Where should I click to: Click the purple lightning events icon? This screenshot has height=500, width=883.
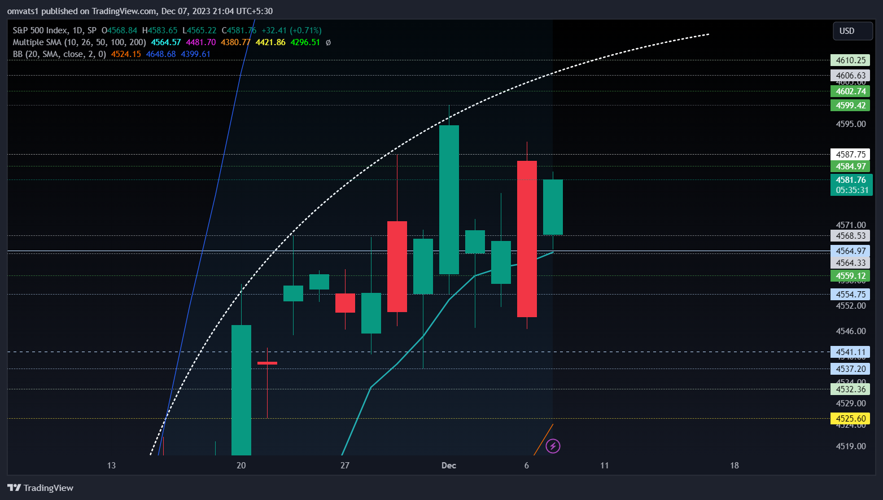click(553, 446)
